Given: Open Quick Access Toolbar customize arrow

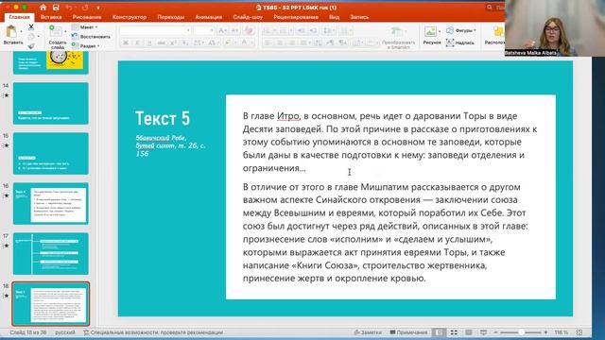Looking at the screenshot, I should [98, 8].
